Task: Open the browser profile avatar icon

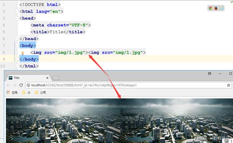Action: click(x=210, y=73)
